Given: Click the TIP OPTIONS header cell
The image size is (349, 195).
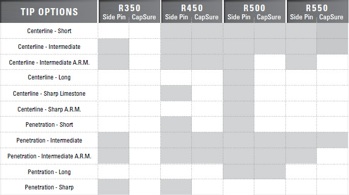Looking at the screenshot, I should (x=49, y=11).
